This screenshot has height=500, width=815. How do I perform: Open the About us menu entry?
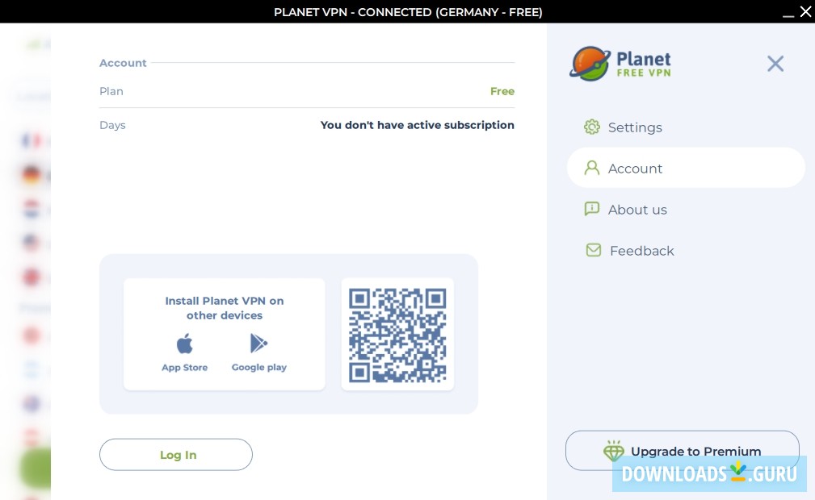[x=637, y=210]
